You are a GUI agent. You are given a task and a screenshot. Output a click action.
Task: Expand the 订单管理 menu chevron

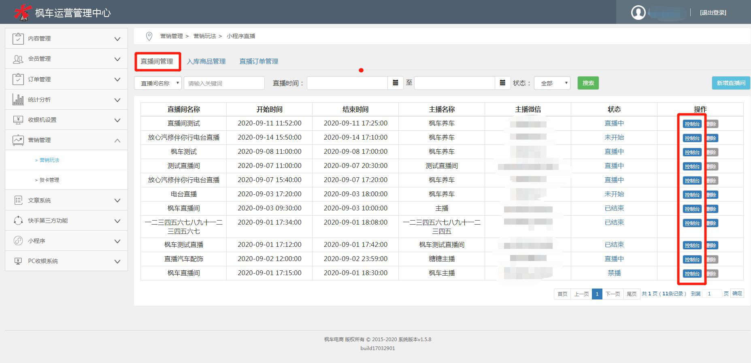(117, 79)
